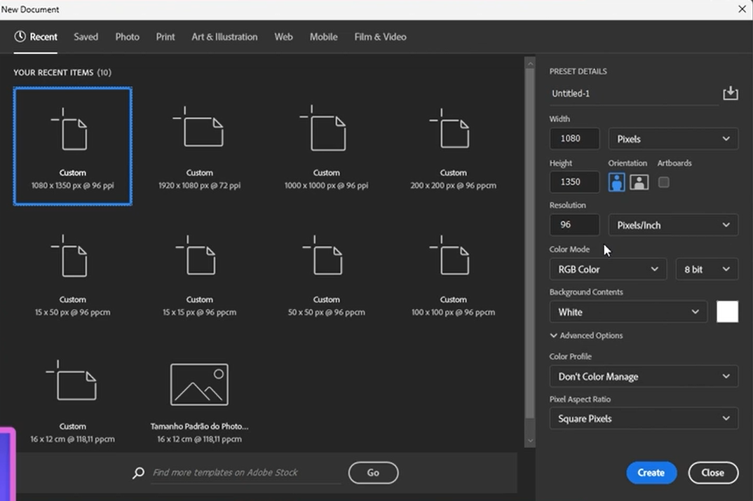Image resolution: width=753 pixels, height=501 pixels.
Task: Click the Untitled-1 document name field
Action: (x=634, y=94)
